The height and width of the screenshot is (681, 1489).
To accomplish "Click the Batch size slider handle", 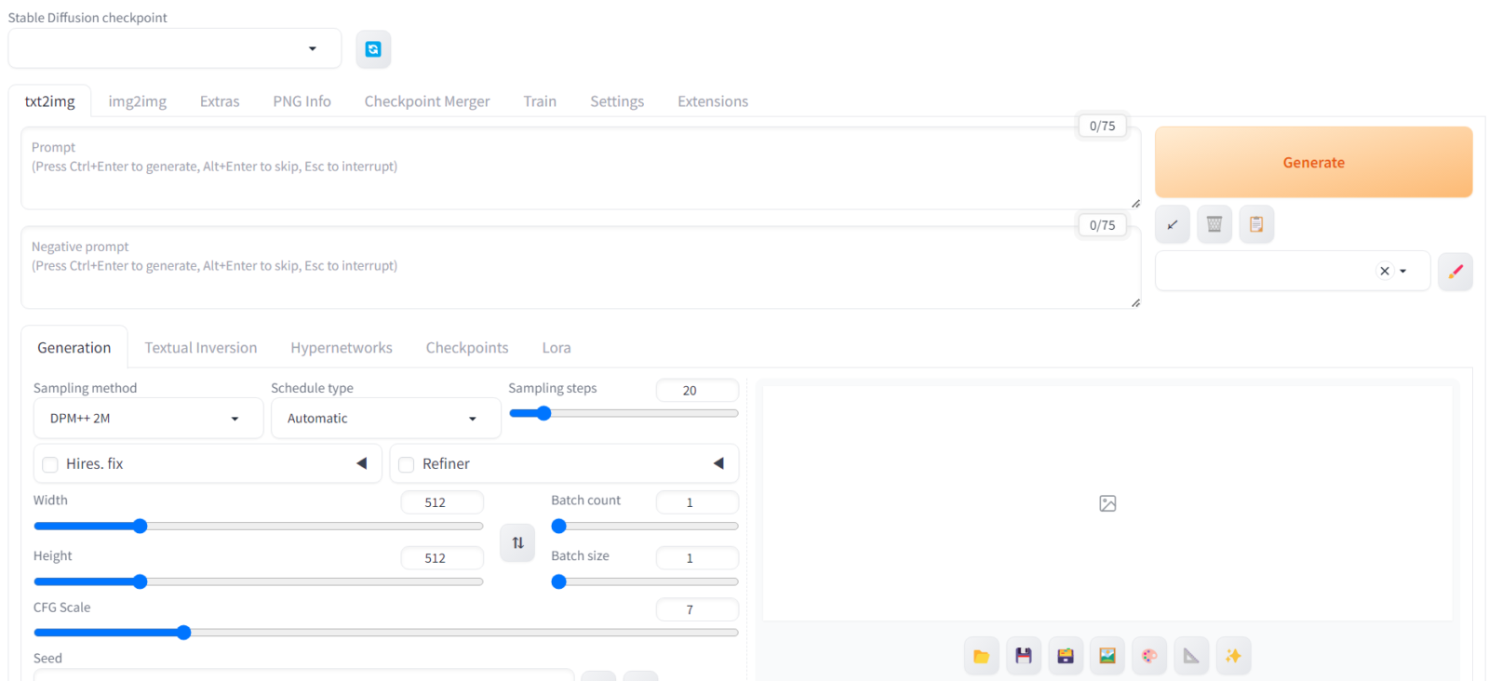I will tap(558, 582).
